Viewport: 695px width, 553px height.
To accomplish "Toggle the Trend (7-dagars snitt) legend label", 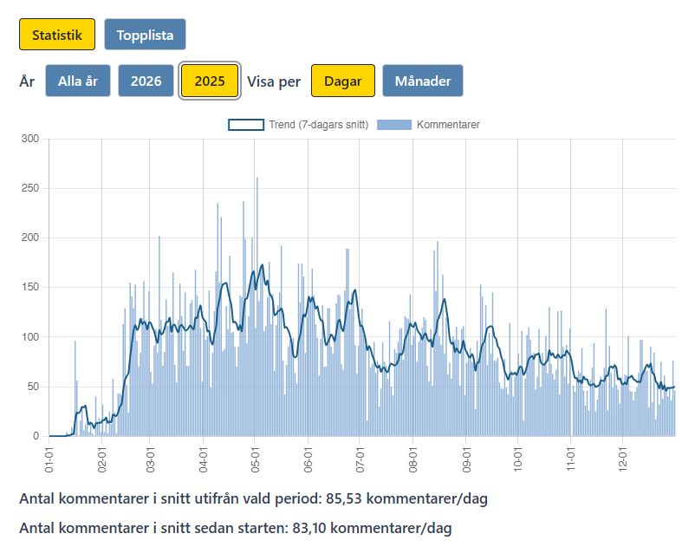I will point(318,125).
